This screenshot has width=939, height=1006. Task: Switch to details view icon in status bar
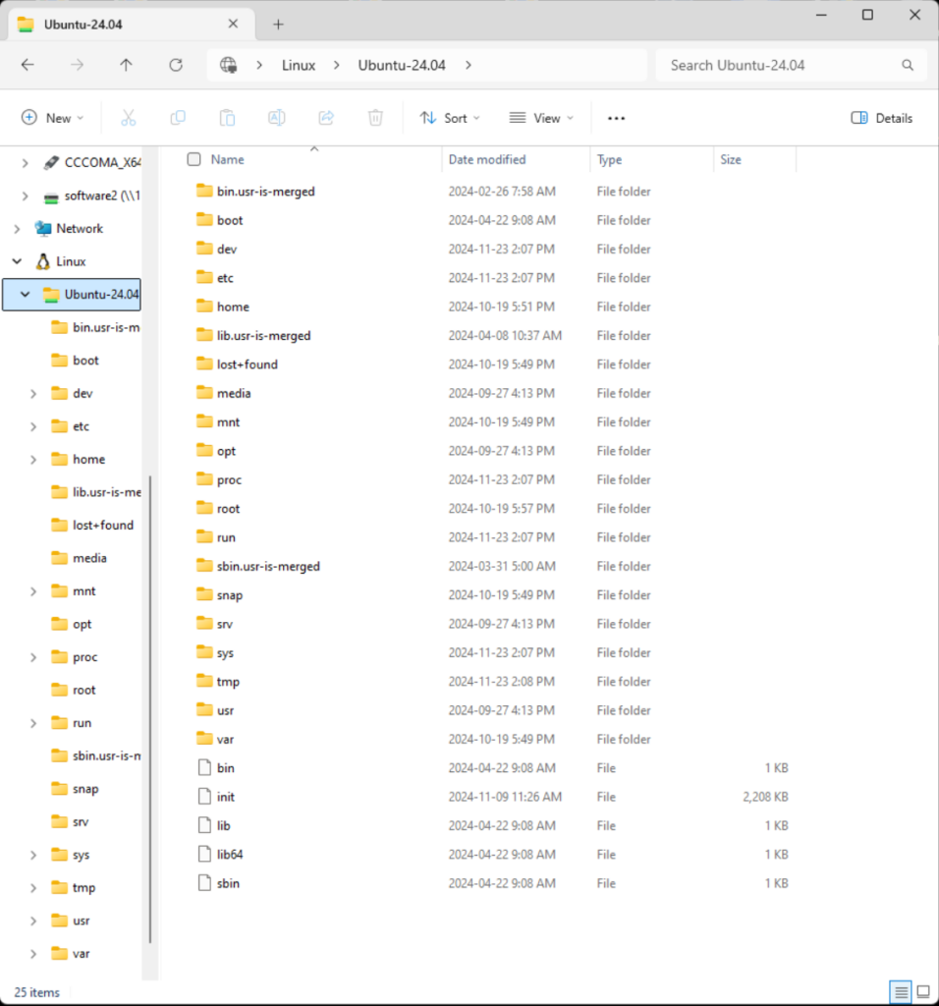click(901, 992)
